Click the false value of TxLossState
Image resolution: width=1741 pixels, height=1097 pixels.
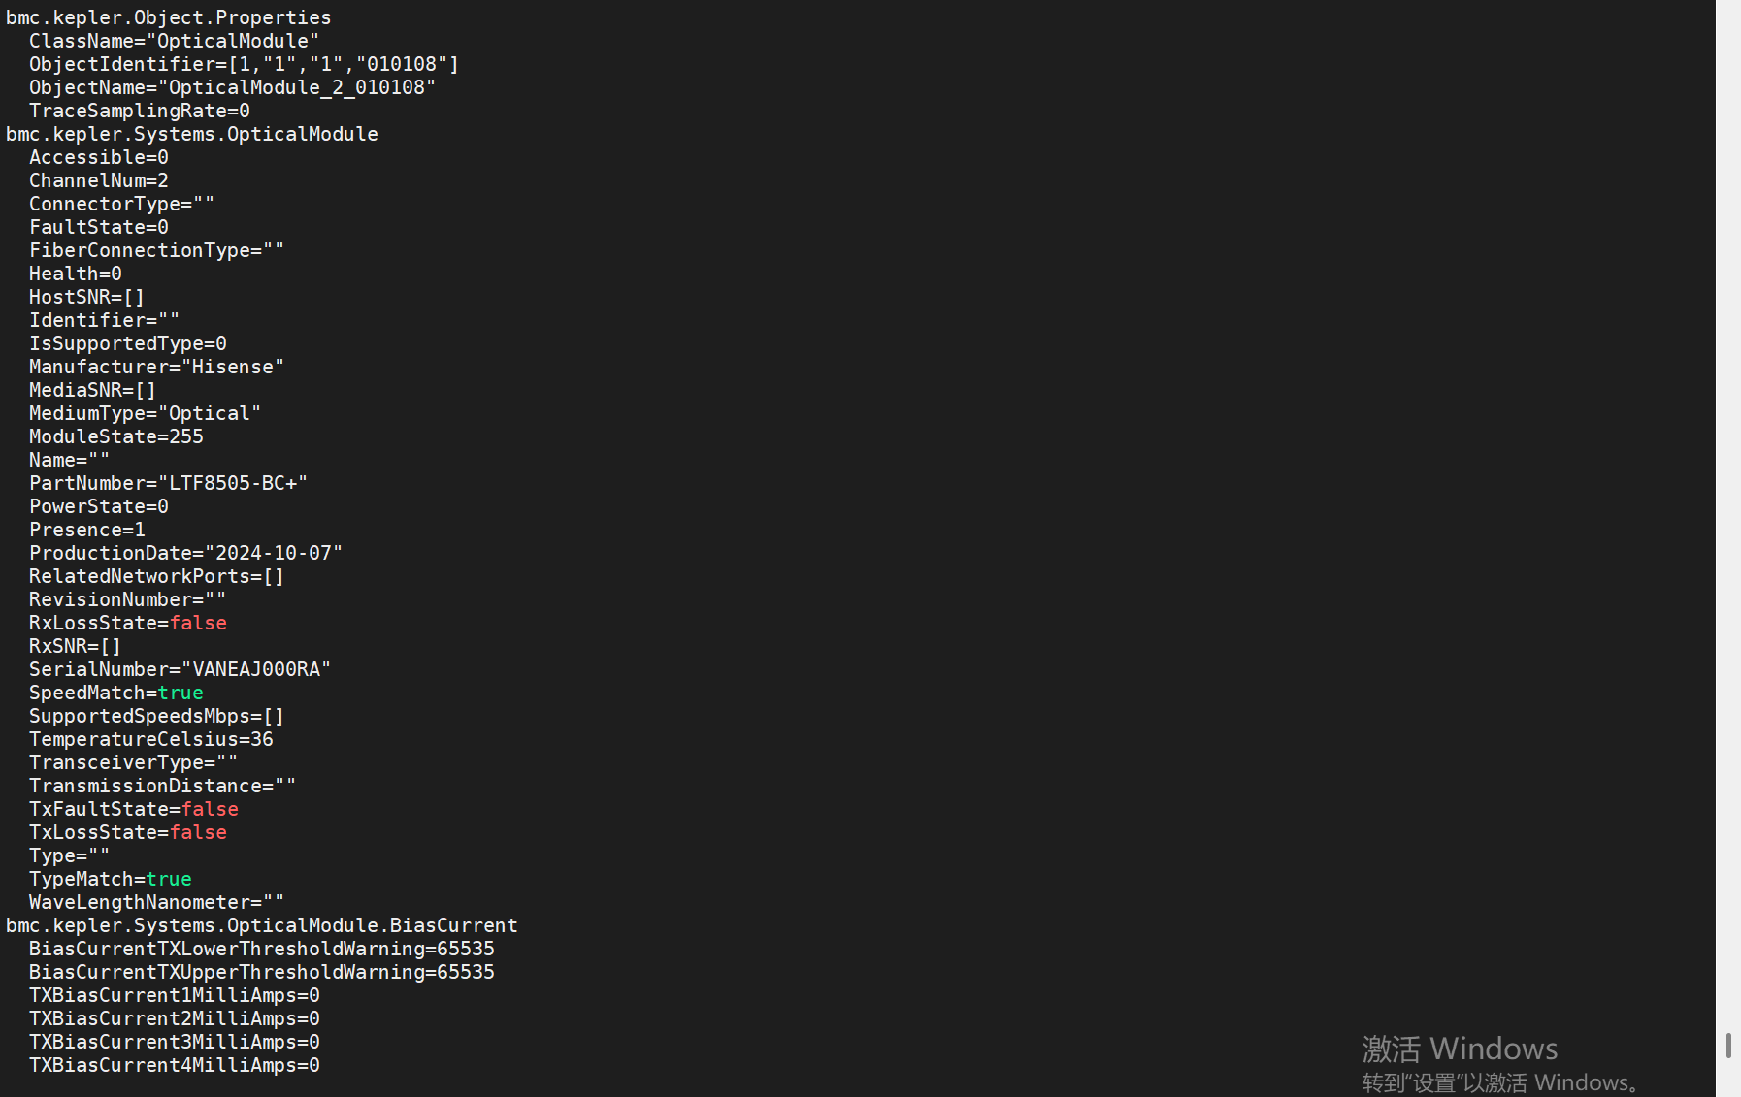[198, 832]
